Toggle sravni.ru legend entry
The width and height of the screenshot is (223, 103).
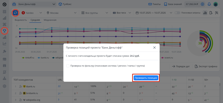(167, 58)
